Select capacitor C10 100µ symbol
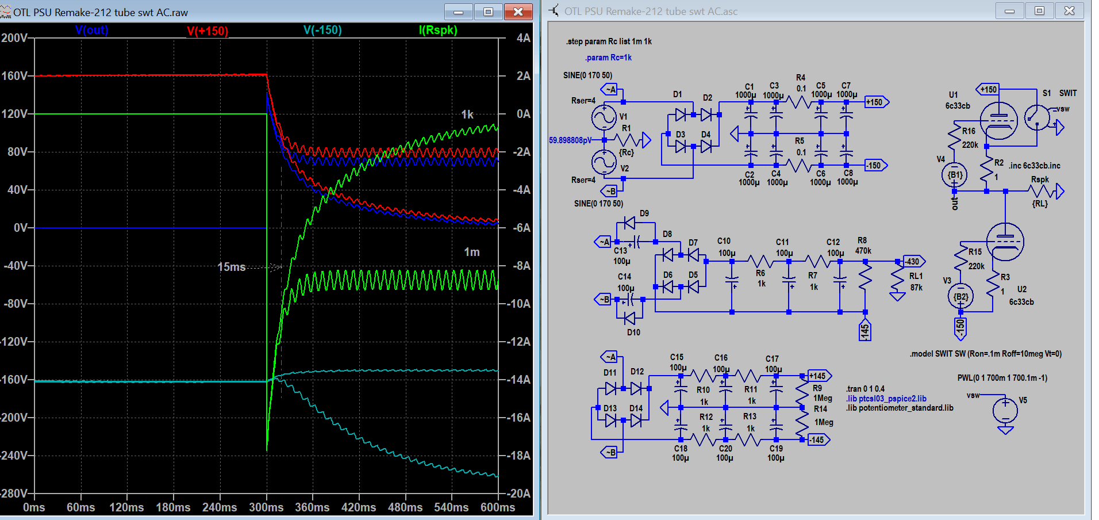1099x520 pixels. (732, 281)
